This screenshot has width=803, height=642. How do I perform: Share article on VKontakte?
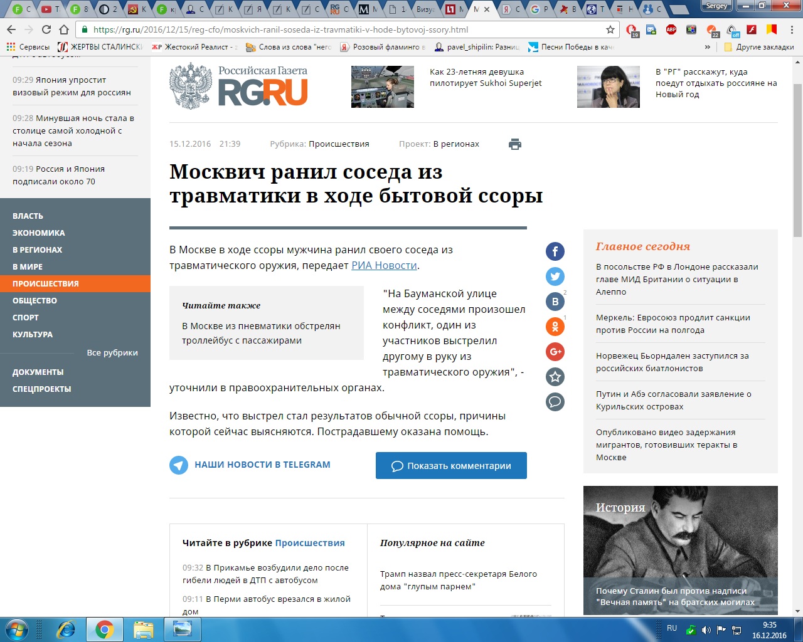[555, 302]
